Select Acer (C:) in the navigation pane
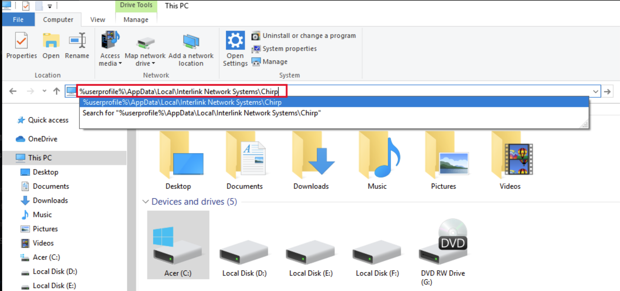Image resolution: width=620 pixels, height=291 pixels. (40, 257)
